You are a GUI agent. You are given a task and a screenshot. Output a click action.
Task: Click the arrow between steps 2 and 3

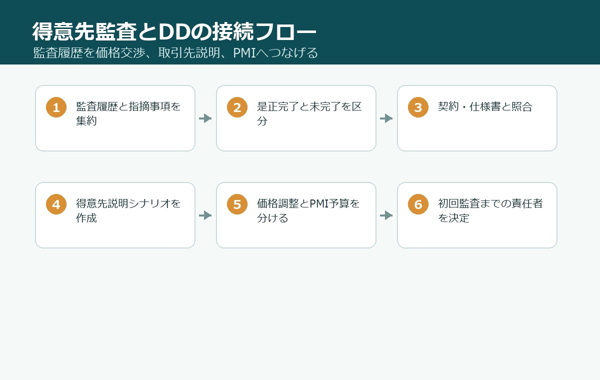(x=386, y=118)
